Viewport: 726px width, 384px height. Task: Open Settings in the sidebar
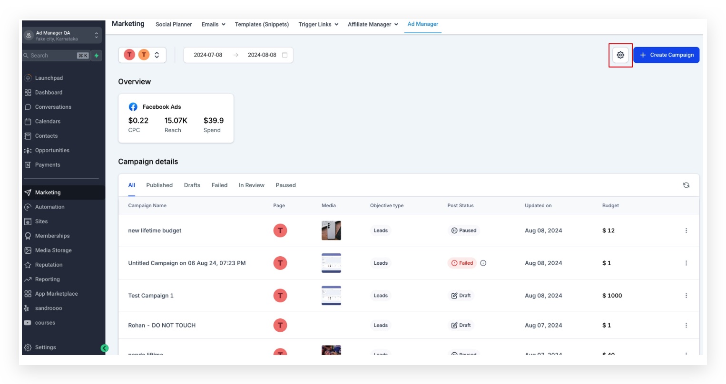tap(45, 347)
